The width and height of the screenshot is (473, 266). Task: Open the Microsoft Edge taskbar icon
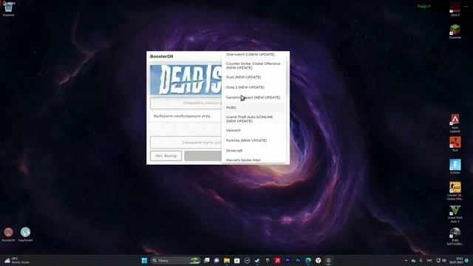308,260
